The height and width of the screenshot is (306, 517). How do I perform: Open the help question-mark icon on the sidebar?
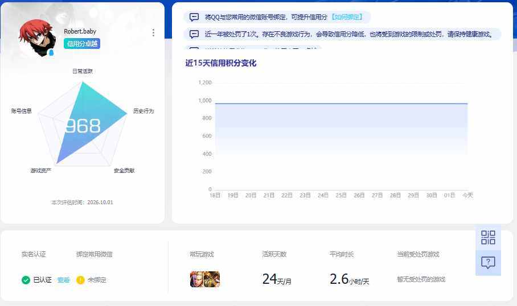(x=488, y=263)
